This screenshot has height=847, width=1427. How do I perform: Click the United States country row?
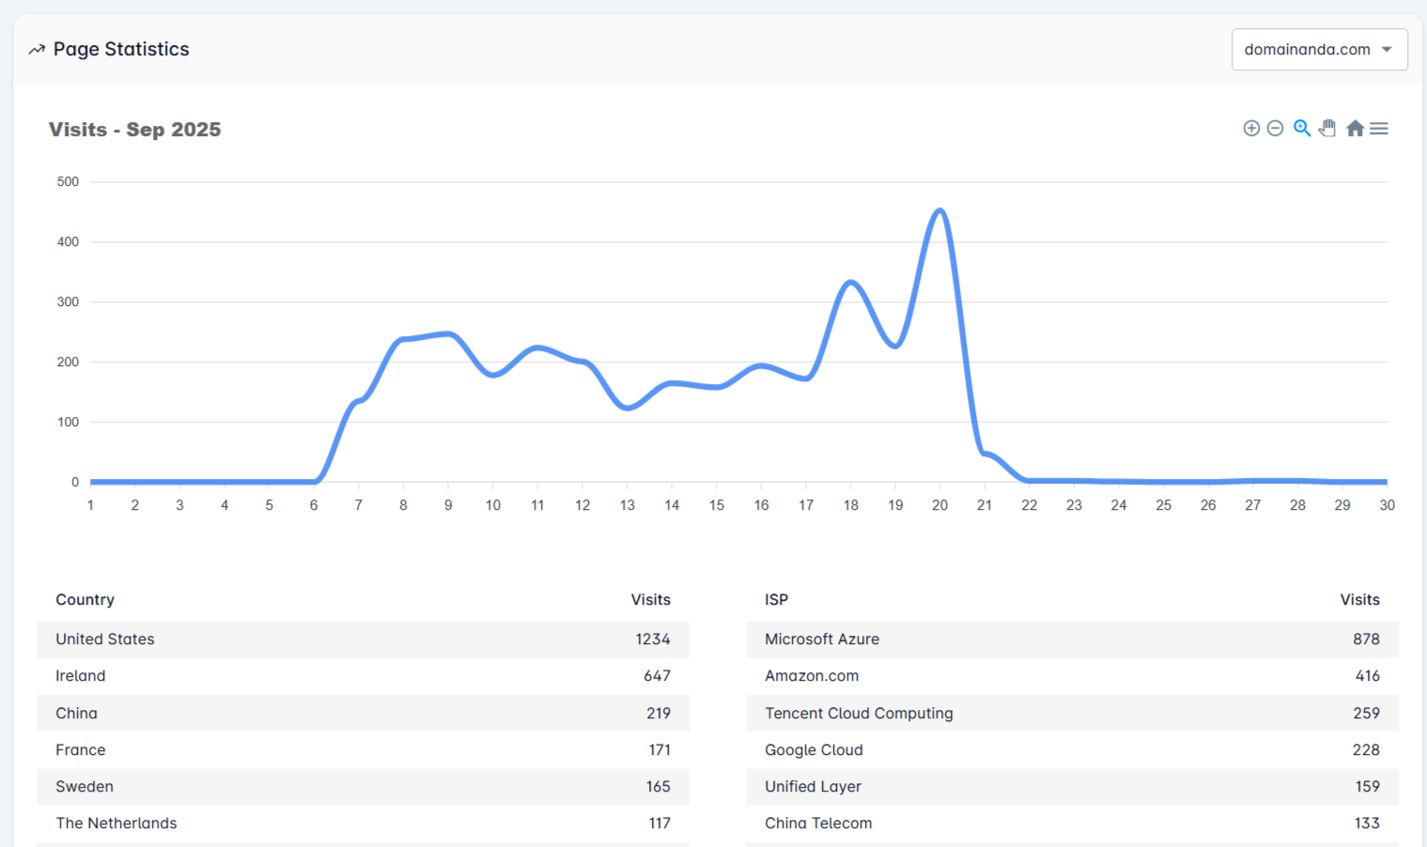click(x=363, y=639)
